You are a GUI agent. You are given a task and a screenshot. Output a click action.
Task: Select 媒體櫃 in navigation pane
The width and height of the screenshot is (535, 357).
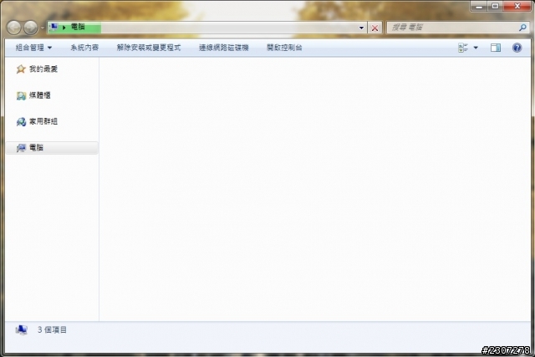pyautogui.click(x=39, y=95)
